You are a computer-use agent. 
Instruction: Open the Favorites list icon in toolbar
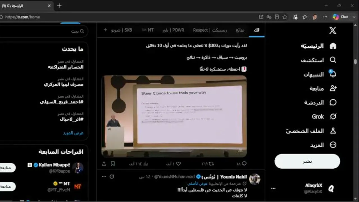coord(305,17)
